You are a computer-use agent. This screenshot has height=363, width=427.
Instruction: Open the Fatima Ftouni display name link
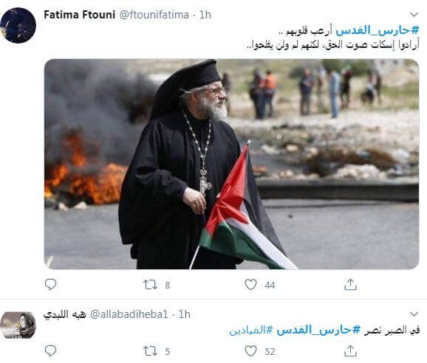80,15
